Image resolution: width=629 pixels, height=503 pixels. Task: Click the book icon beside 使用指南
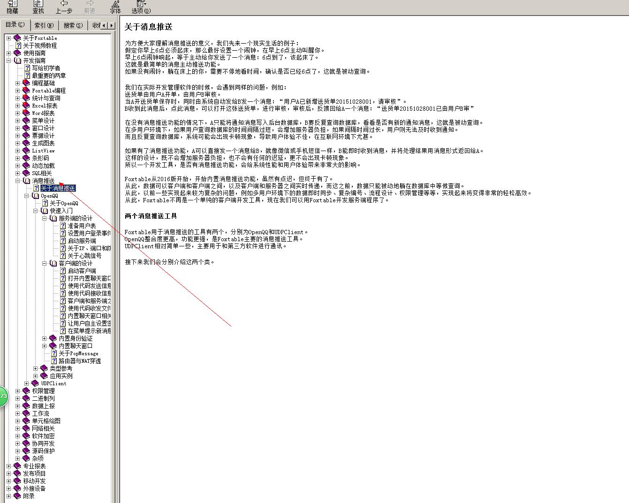point(17,53)
